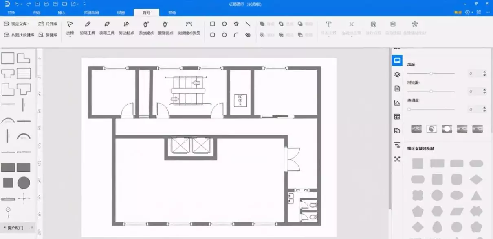Screen dimensions: 493x239
Task: Open the table panel icon in right sidebar
Action: click(x=397, y=117)
